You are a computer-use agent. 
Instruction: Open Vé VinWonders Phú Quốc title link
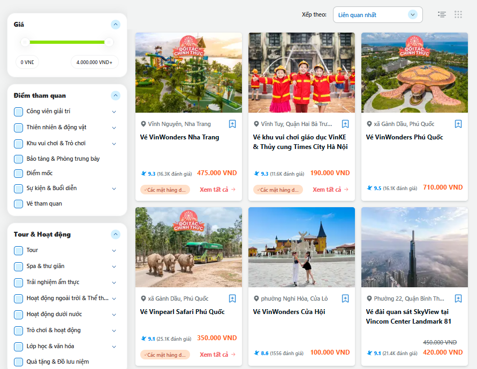(x=404, y=137)
